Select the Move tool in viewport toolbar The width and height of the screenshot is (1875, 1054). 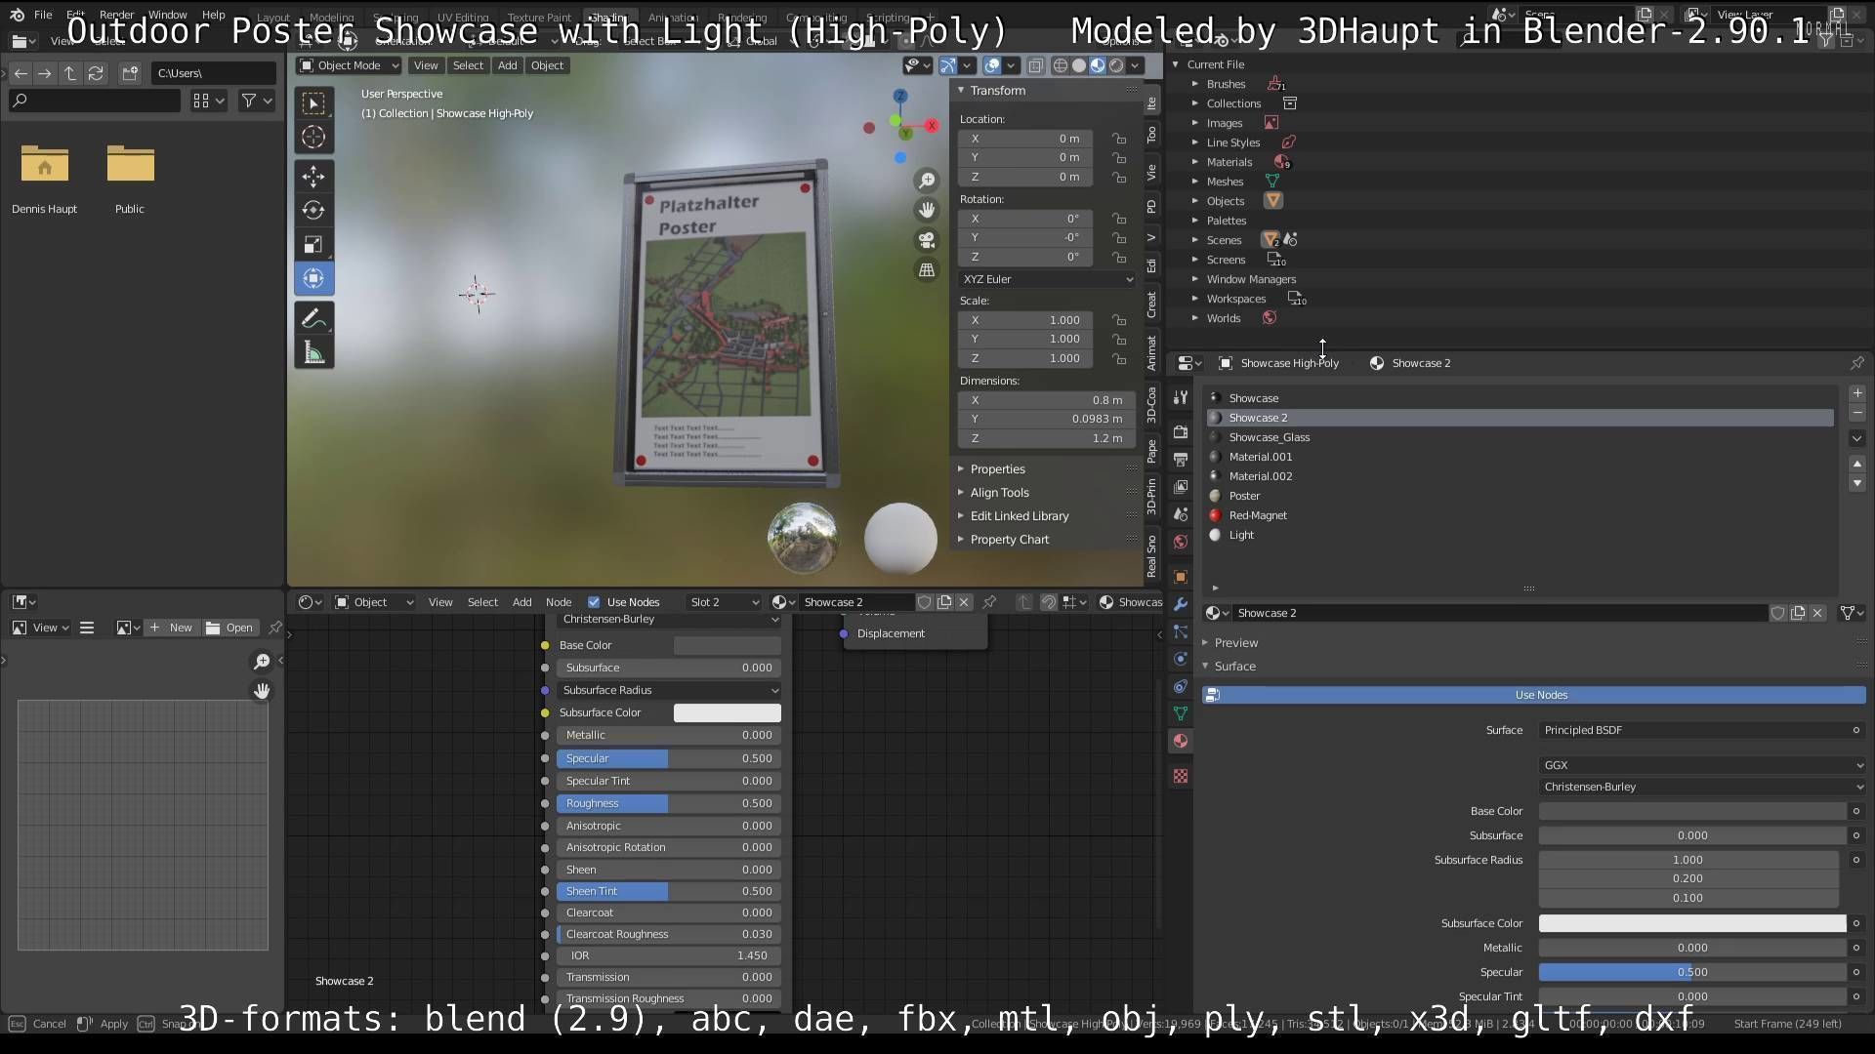point(313,177)
